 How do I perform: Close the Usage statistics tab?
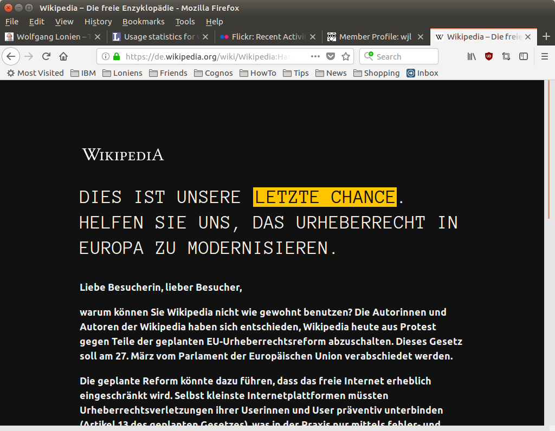205,37
